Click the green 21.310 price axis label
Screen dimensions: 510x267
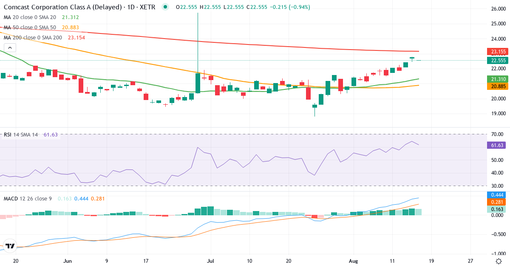pyautogui.click(x=498, y=79)
